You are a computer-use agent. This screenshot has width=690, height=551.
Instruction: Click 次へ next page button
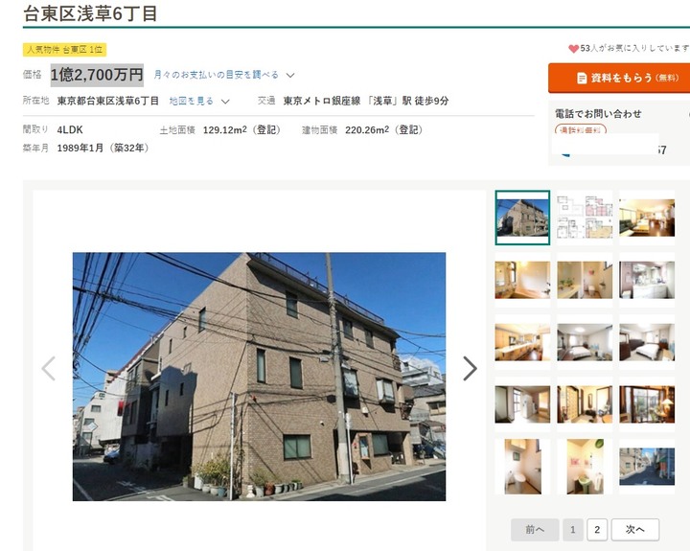tap(635, 529)
